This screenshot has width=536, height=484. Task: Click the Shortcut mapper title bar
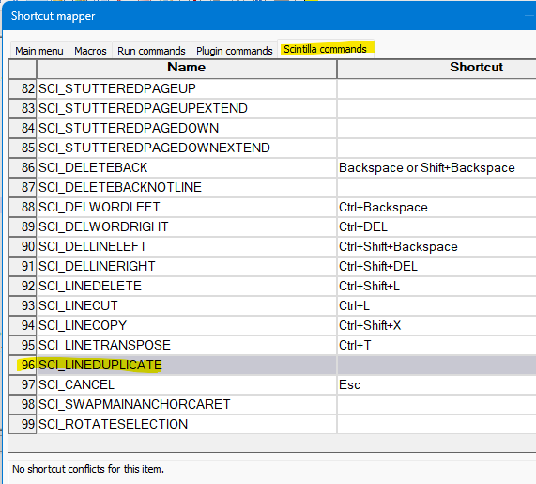pos(269,16)
